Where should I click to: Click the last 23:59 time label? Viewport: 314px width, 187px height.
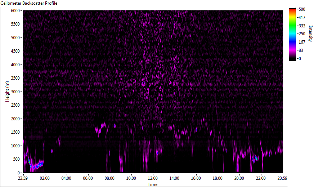[282, 178]
